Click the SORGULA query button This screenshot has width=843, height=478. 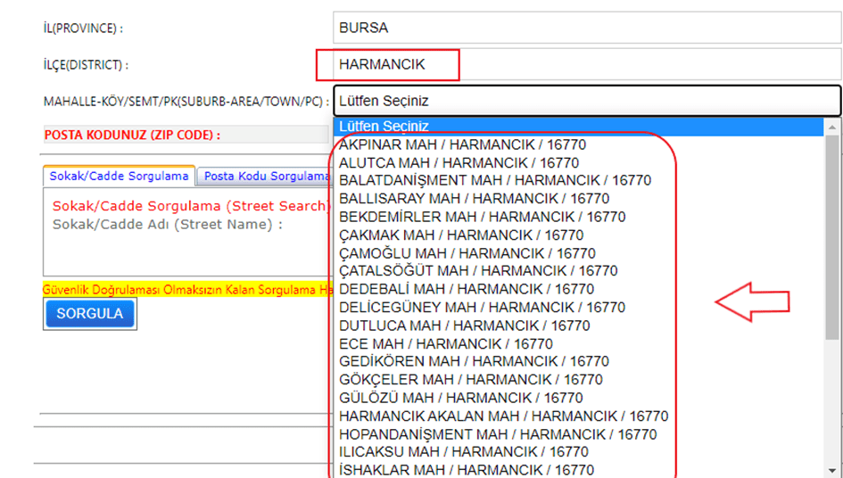point(89,314)
